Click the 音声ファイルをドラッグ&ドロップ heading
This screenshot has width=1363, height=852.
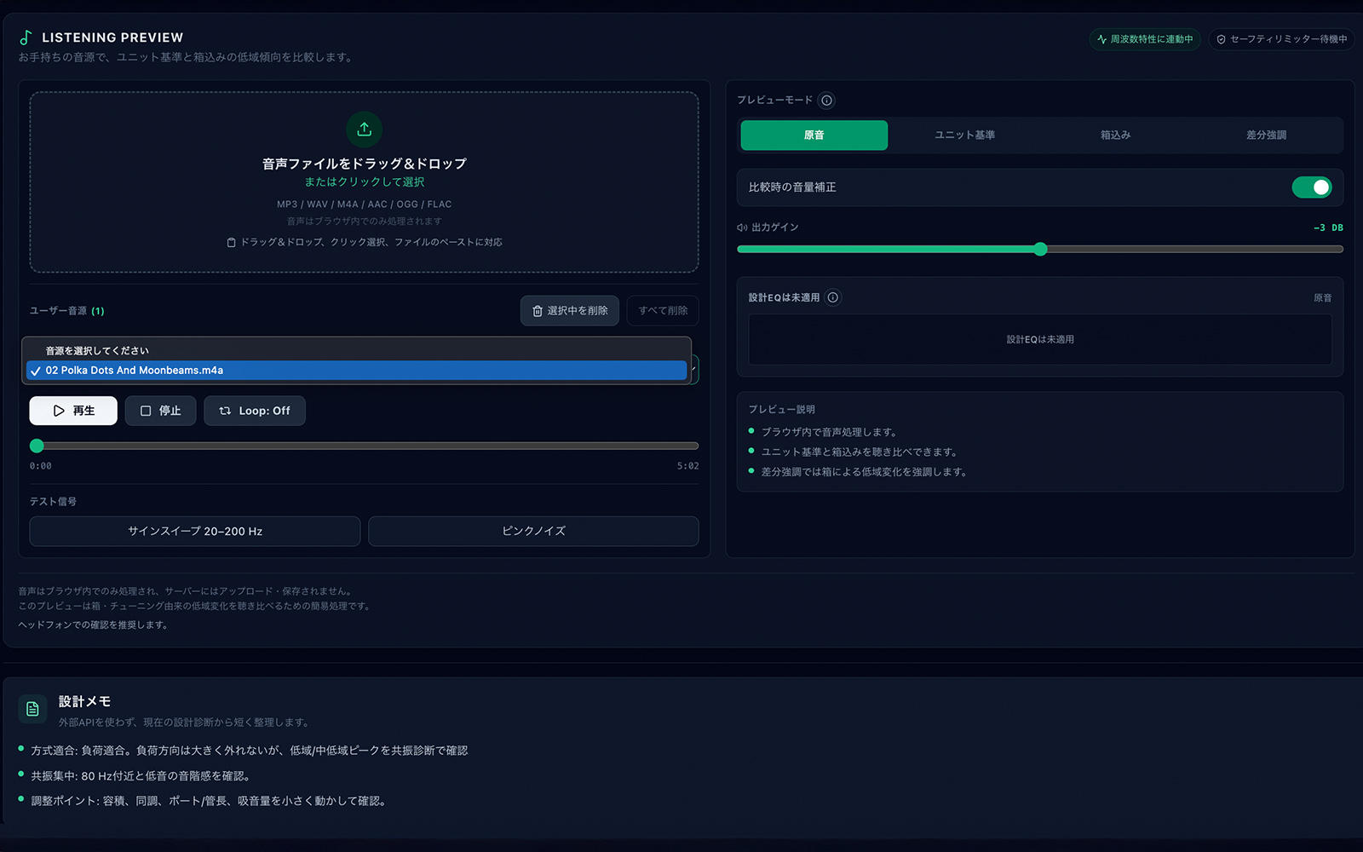pos(365,164)
